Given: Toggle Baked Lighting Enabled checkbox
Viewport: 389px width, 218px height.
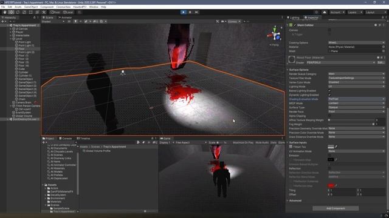Looking at the screenshot, I should click(x=329, y=91).
